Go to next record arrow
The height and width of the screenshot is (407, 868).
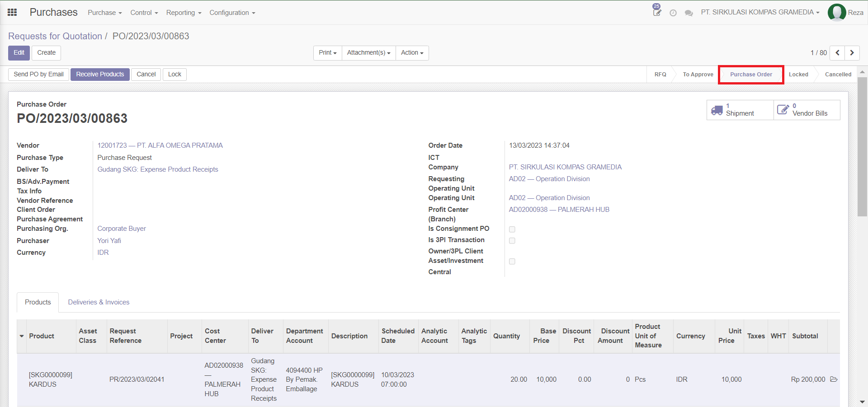(x=852, y=53)
